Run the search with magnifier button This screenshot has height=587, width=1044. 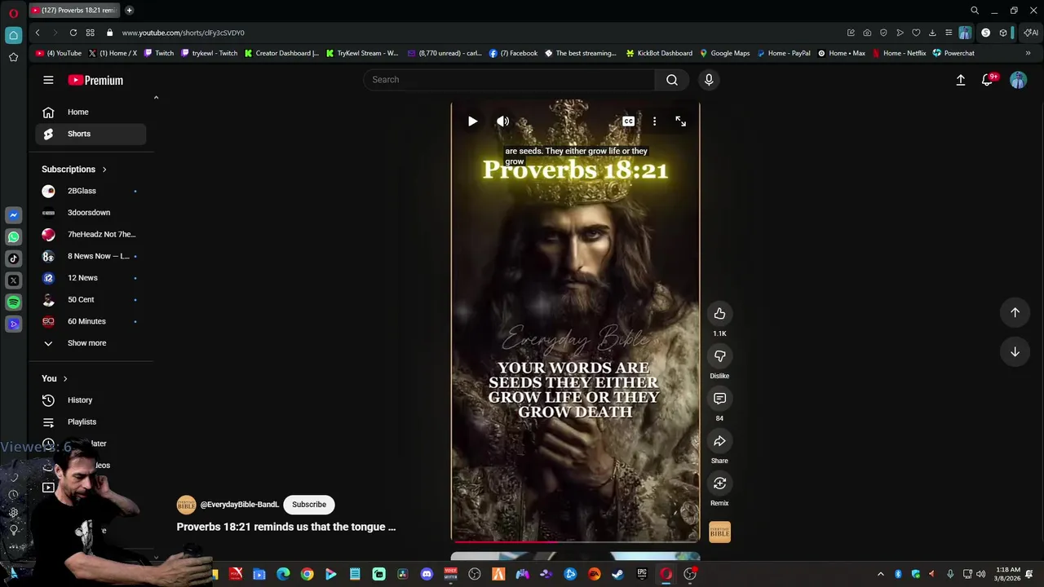point(672,80)
